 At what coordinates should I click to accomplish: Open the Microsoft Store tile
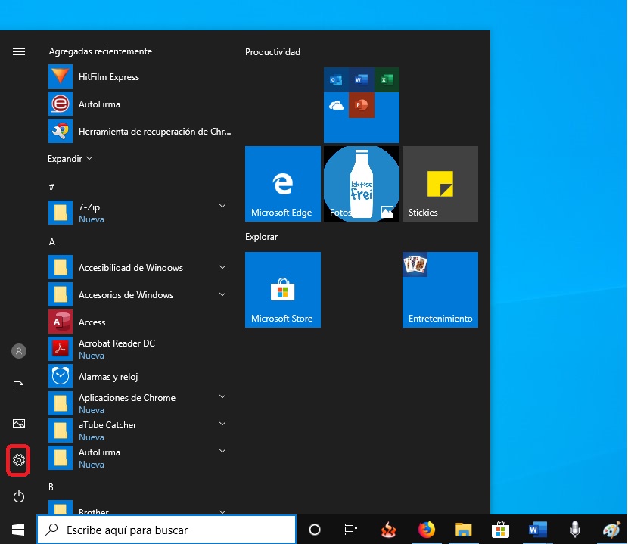(282, 290)
